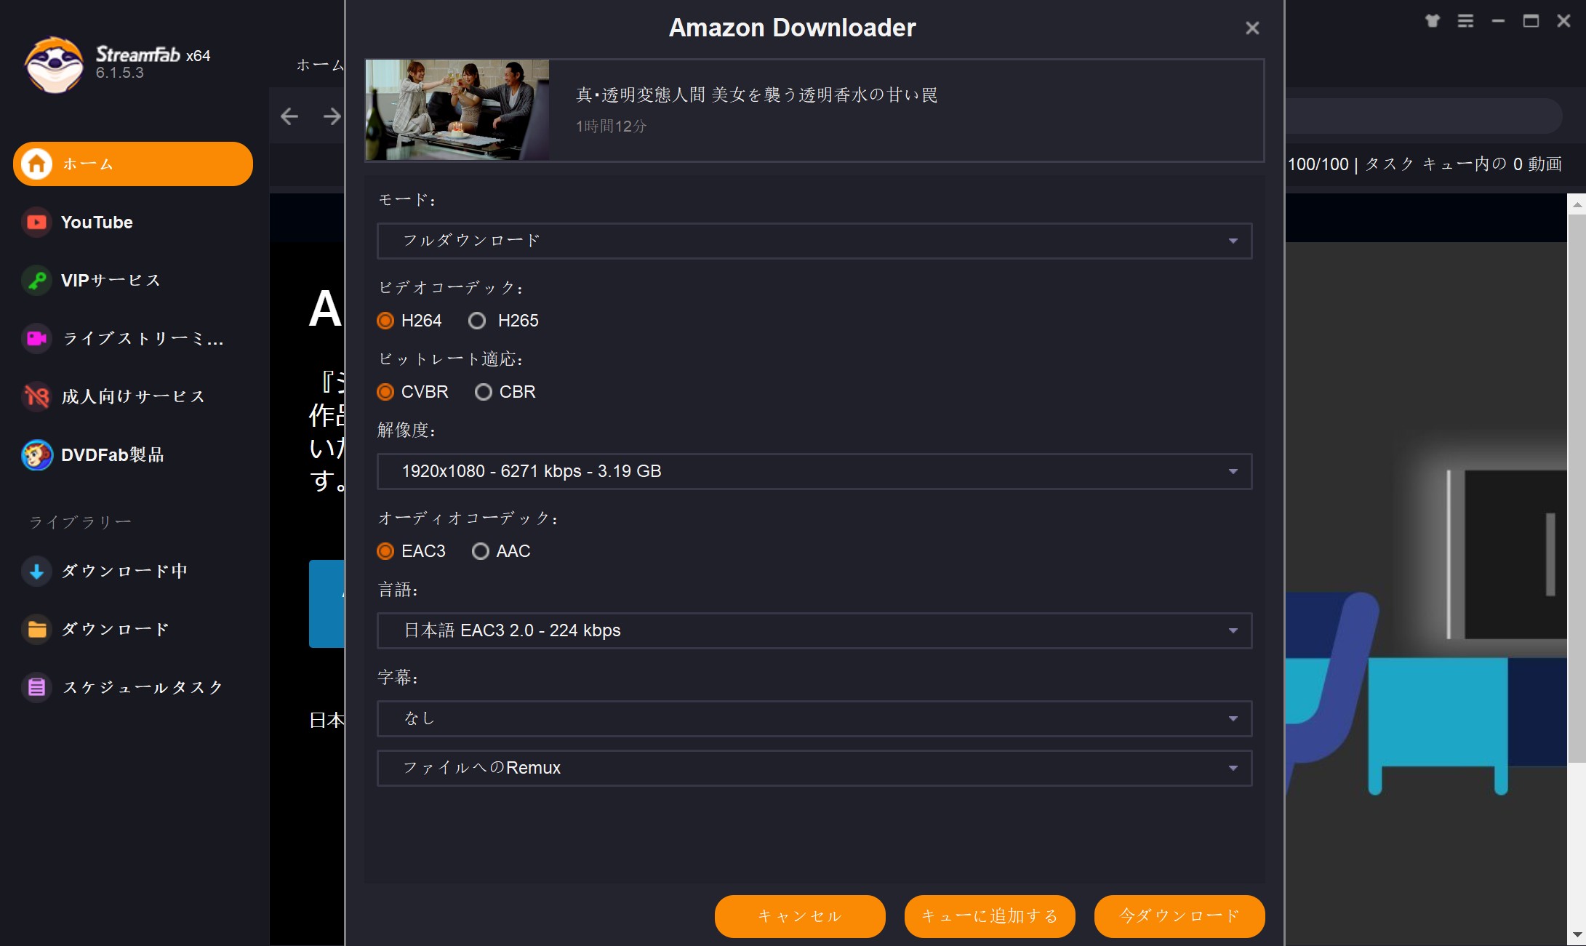Expand the 字幕 subtitle dropdown showing なし
This screenshot has height=946, width=1586.
[x=814, y=718]
